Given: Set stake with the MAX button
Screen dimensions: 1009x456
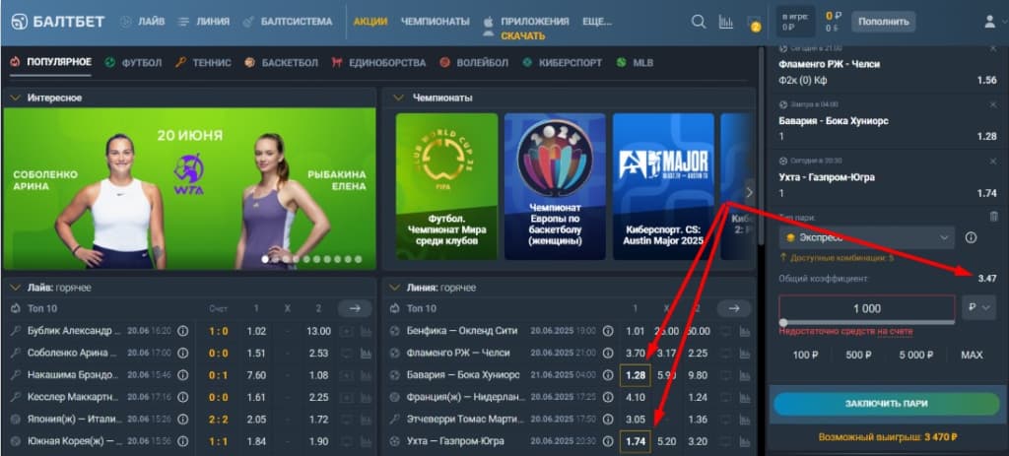Looking at the screenshot, I should [972, 355].
